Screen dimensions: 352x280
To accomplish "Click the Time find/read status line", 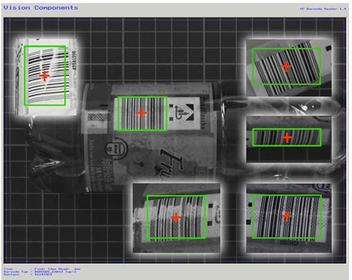I will click(42, 269).
